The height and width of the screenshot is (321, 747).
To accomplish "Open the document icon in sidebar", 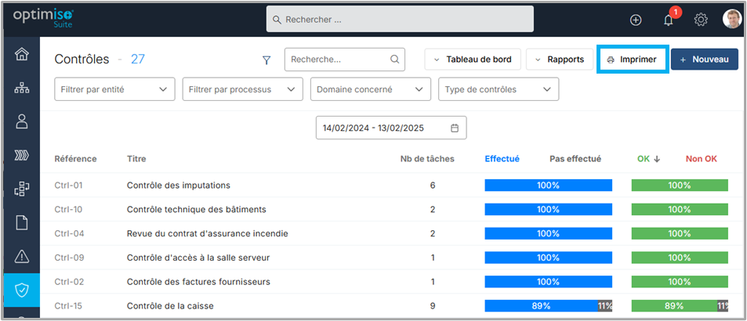I will (21, 222).
